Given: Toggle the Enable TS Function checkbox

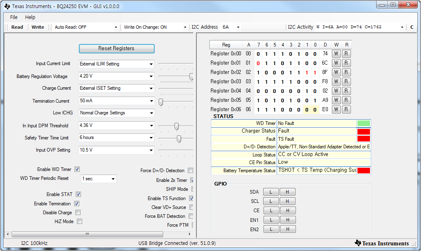Looking at the screenshot, I should click(x=191, y=198).
